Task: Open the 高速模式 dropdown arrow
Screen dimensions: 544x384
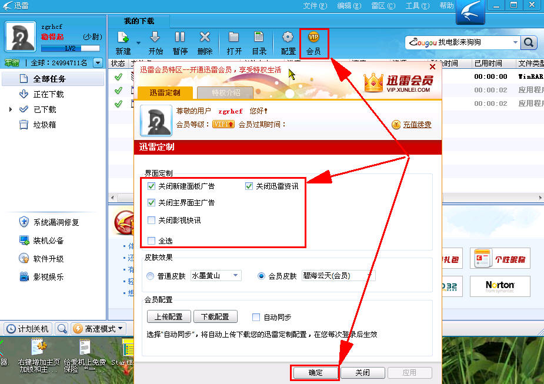Action: tap(121, 328)
